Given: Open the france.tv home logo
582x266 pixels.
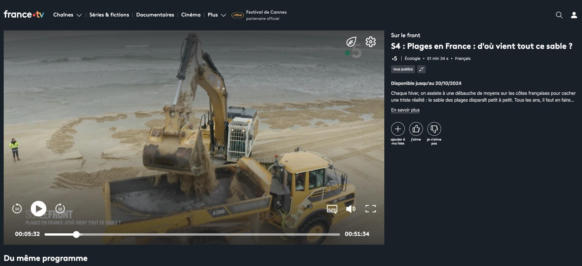Looking at the screenshot, I should click(x=24, y=14).
